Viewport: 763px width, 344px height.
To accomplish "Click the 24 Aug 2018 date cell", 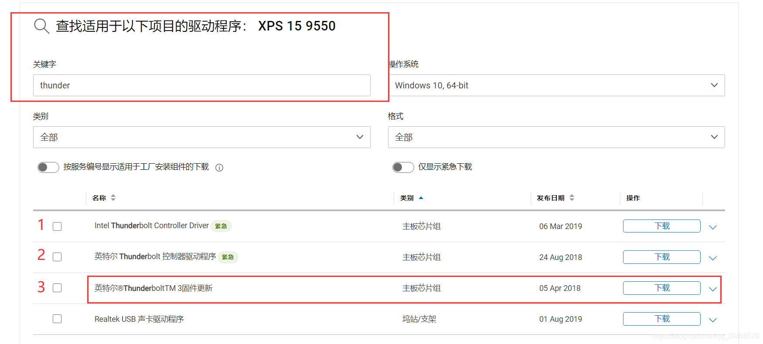I will 561,257.
